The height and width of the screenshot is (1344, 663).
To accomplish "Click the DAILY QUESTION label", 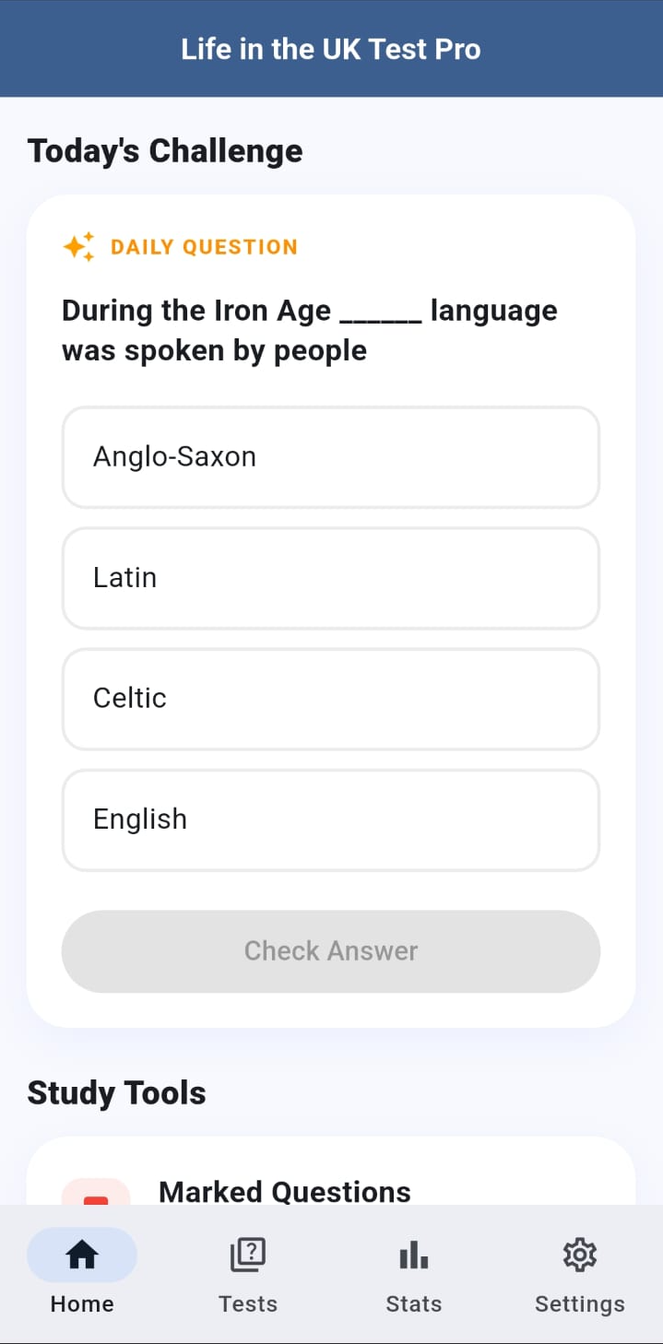I will click(204, 246).
